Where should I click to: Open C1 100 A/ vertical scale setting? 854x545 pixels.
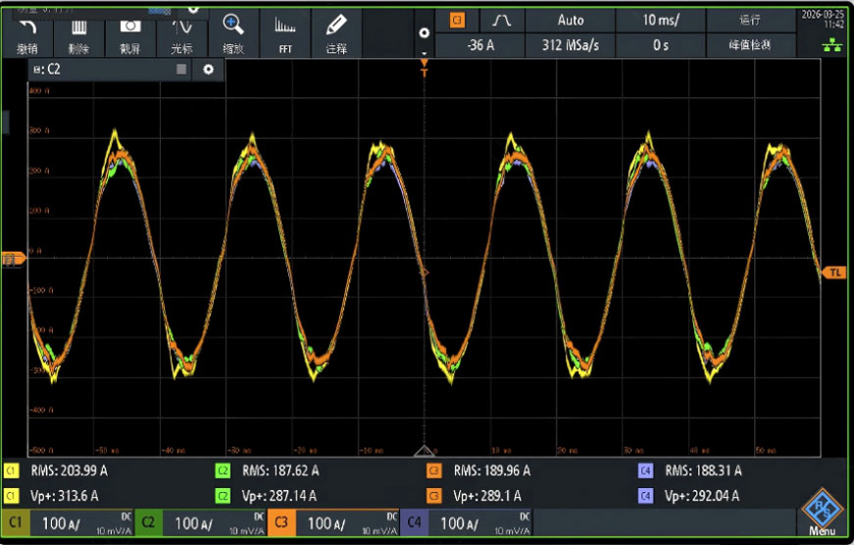coord(81,523)
